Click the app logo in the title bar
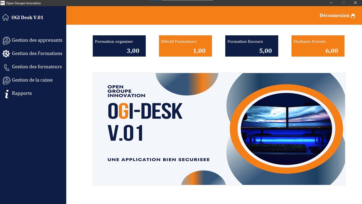Viewport: 362px width, 204px height. click(3, 3)
